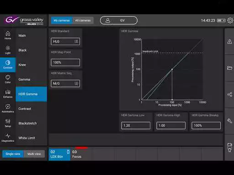Click the HDR Gamma High 1.00 field
Screen dimensions: 234x175
[171, 125]
